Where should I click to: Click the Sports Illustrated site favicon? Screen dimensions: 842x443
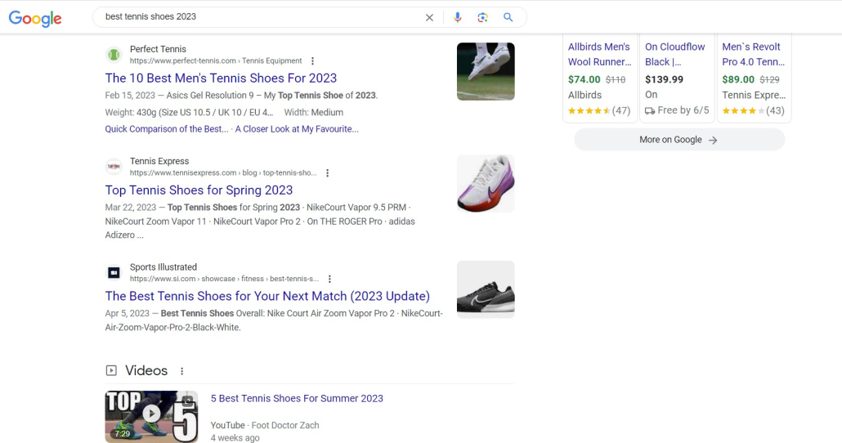(x=114, y=273)
